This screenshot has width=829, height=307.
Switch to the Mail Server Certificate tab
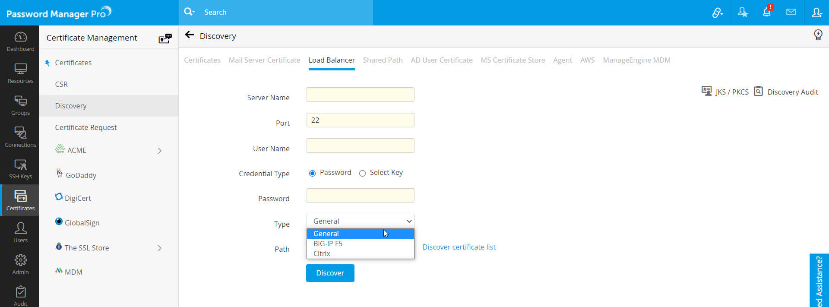tap(264, 60)
